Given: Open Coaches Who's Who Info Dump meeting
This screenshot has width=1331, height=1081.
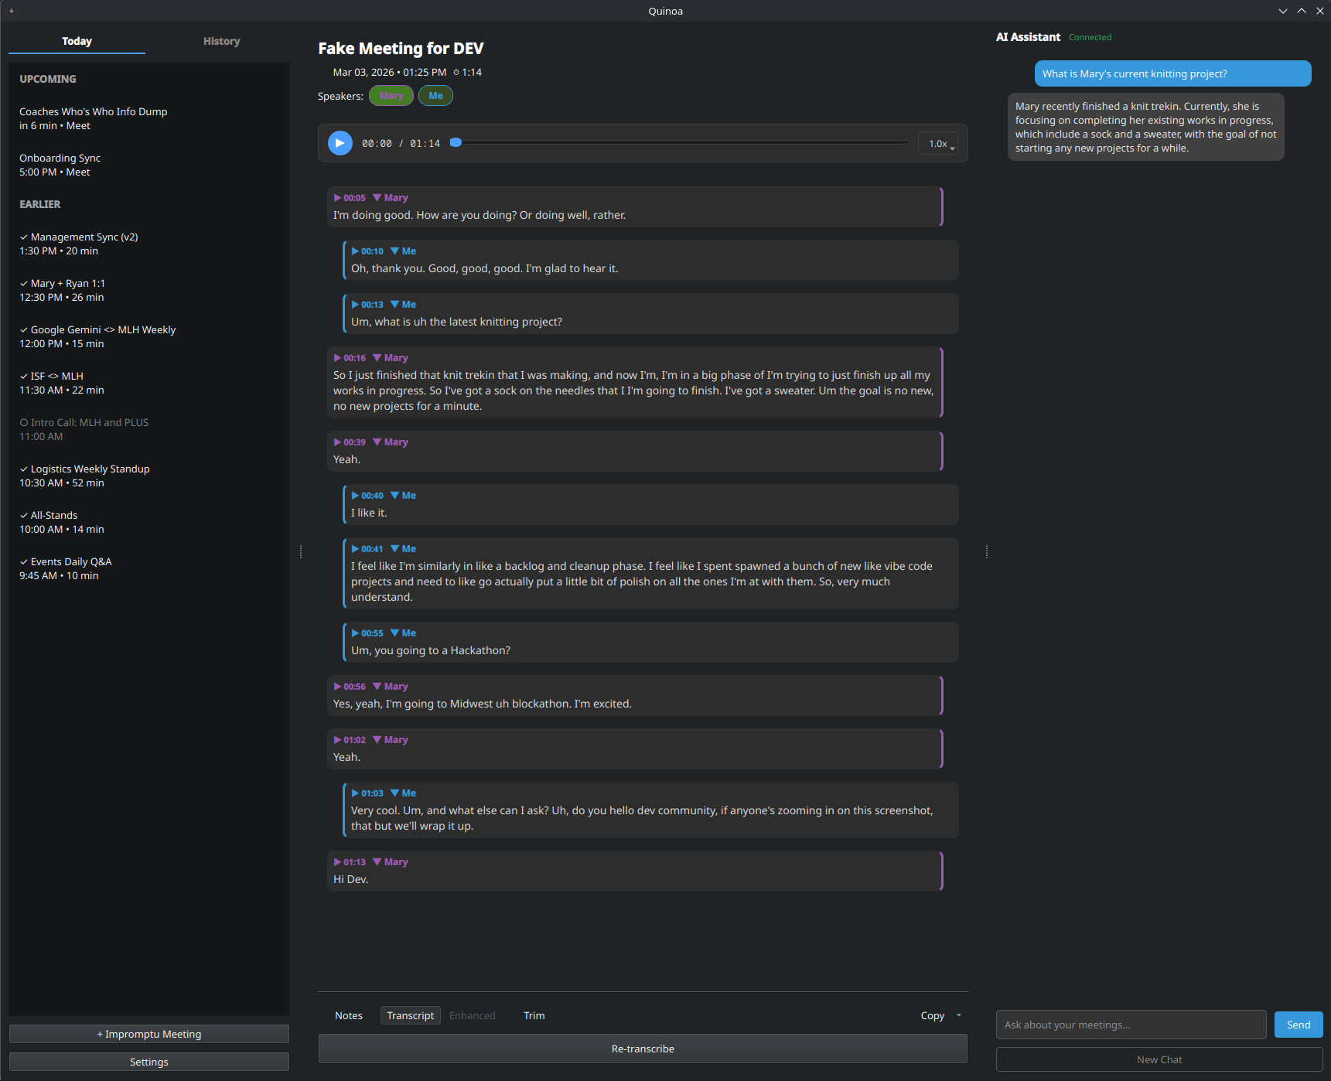Looking at the screenshot, I should pos(149,118).
